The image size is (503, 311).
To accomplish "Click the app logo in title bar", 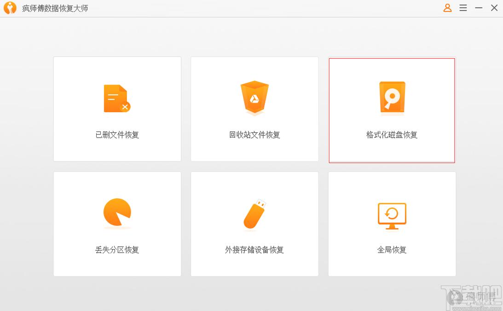I will [10, 8].
